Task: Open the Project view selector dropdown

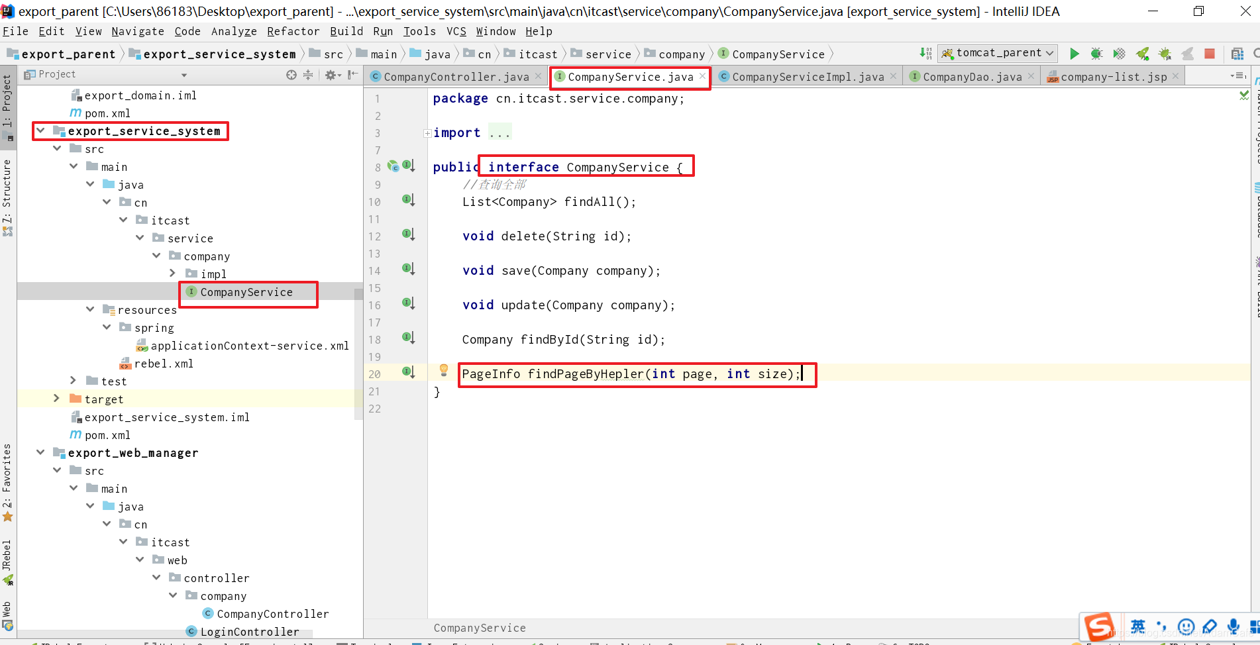Action: click(184, 75)
